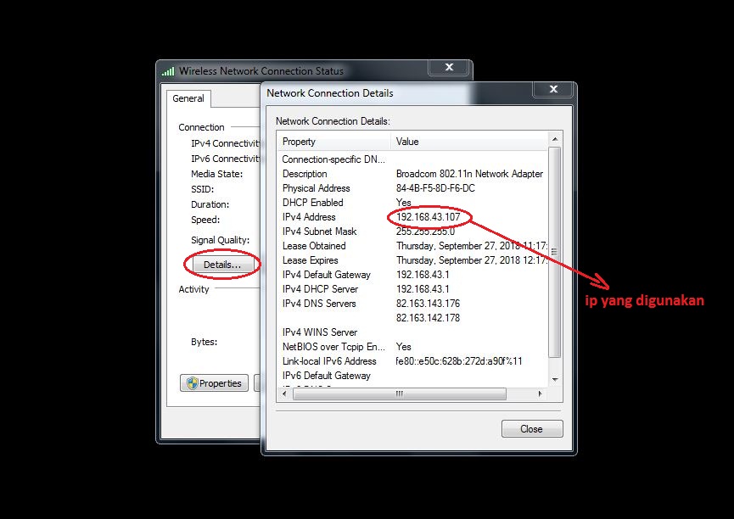Select the IPv4 WINS Server property
The height and width of the screenshot is (519, 734).
click(320, 332)
